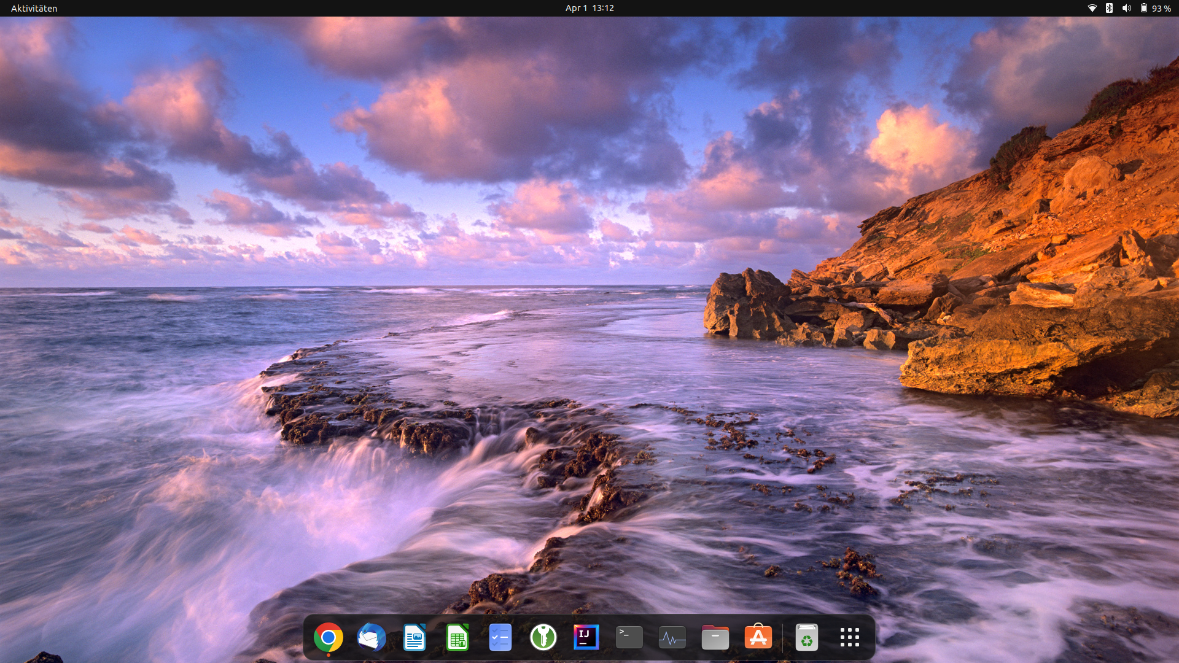Launch the Thunderbird mail client
Screen dimensions: 1179x663
point(372,637)
